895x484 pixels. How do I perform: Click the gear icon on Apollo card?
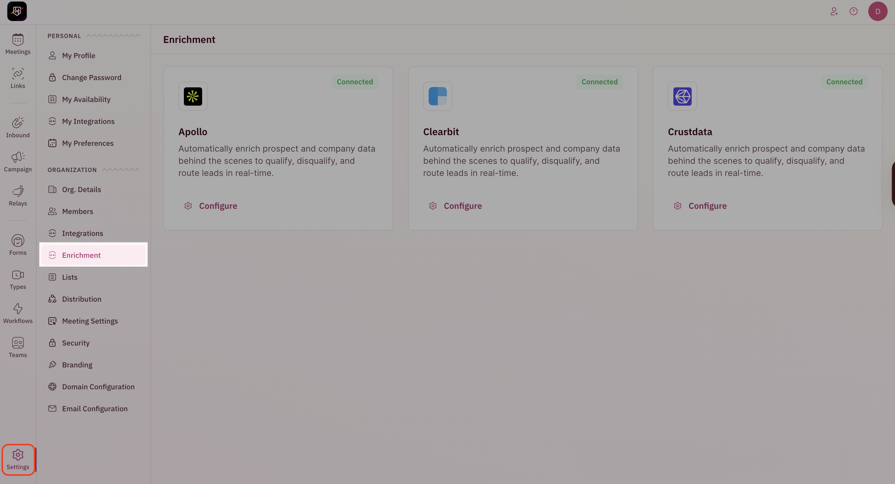[188, 206]
